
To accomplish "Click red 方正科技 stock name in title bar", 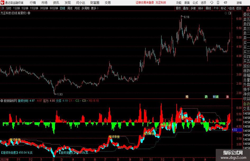I will 161,3.
